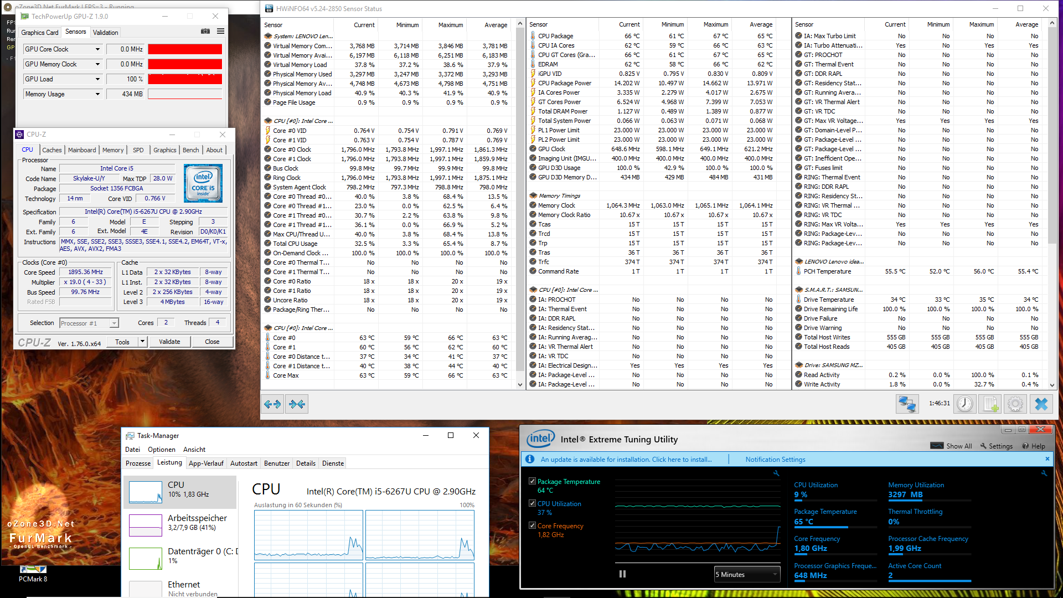This screenshot has height=598, width=1063.
Task: Click the expand columns arrows icon in HWiNFO
Action: tap(272, 404)
